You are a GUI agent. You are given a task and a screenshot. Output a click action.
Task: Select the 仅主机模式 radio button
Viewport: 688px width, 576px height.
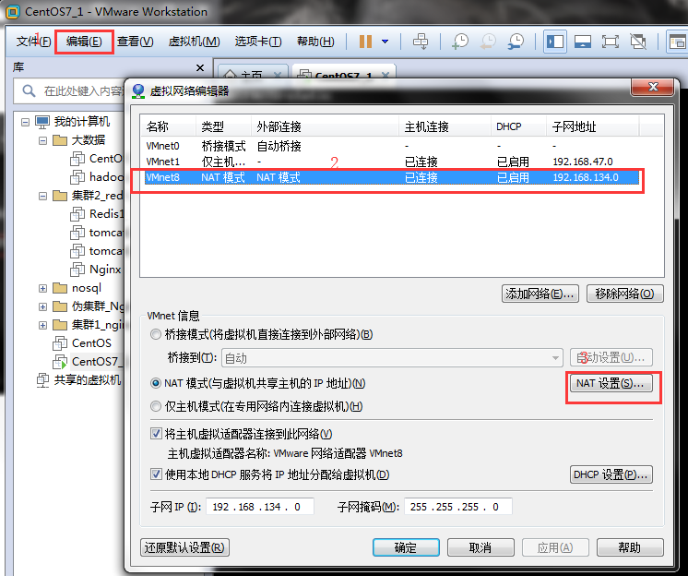[155, 406]
